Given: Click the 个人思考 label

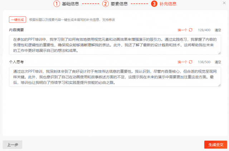Looking at the screenshot, I should pos(16,62).
